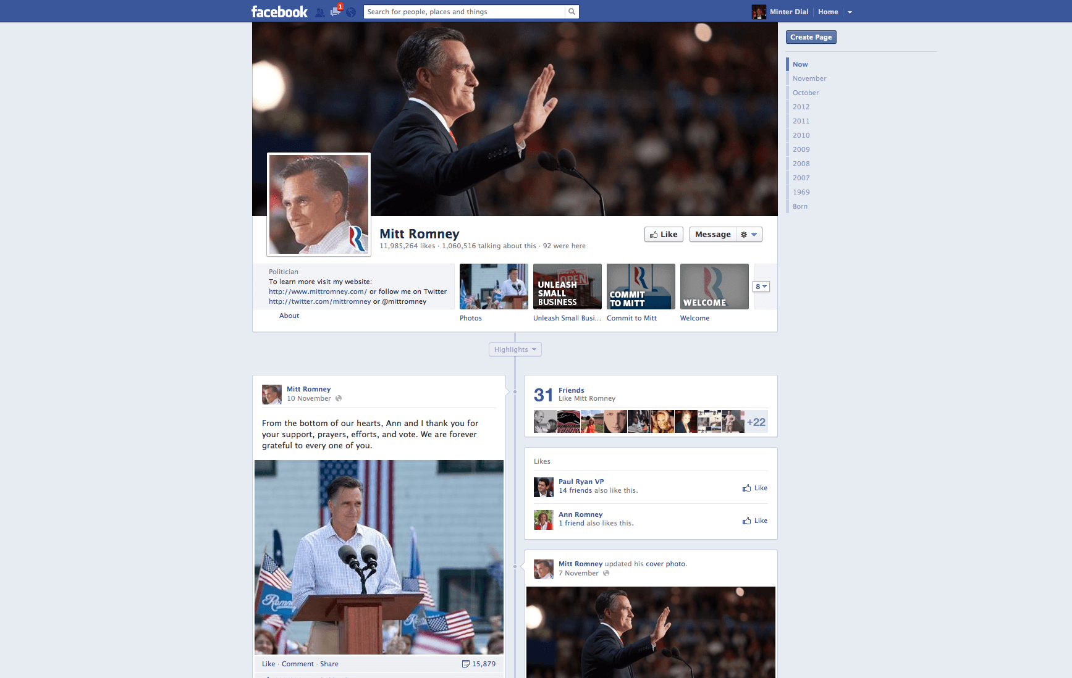Jump to 2008 in timeline navigation
Viewport: 1072px width, 678px height.
pyautogui.click(x=801, y=164)
